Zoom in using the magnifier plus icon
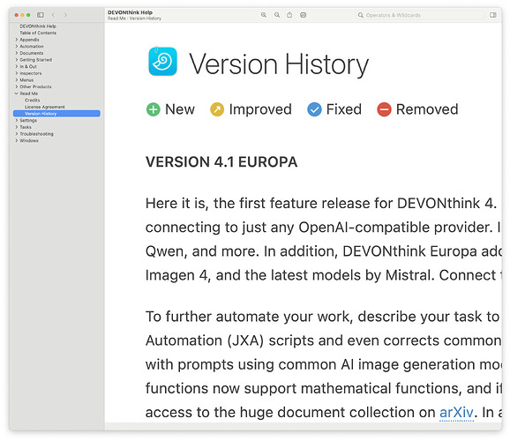This screenshot has height=441, width=510. point(264,15)
